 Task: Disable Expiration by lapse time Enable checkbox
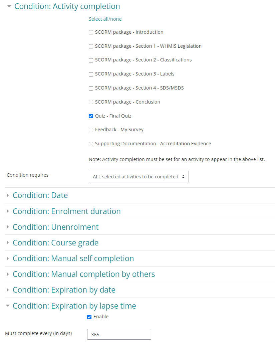click(x=89, y=317)
